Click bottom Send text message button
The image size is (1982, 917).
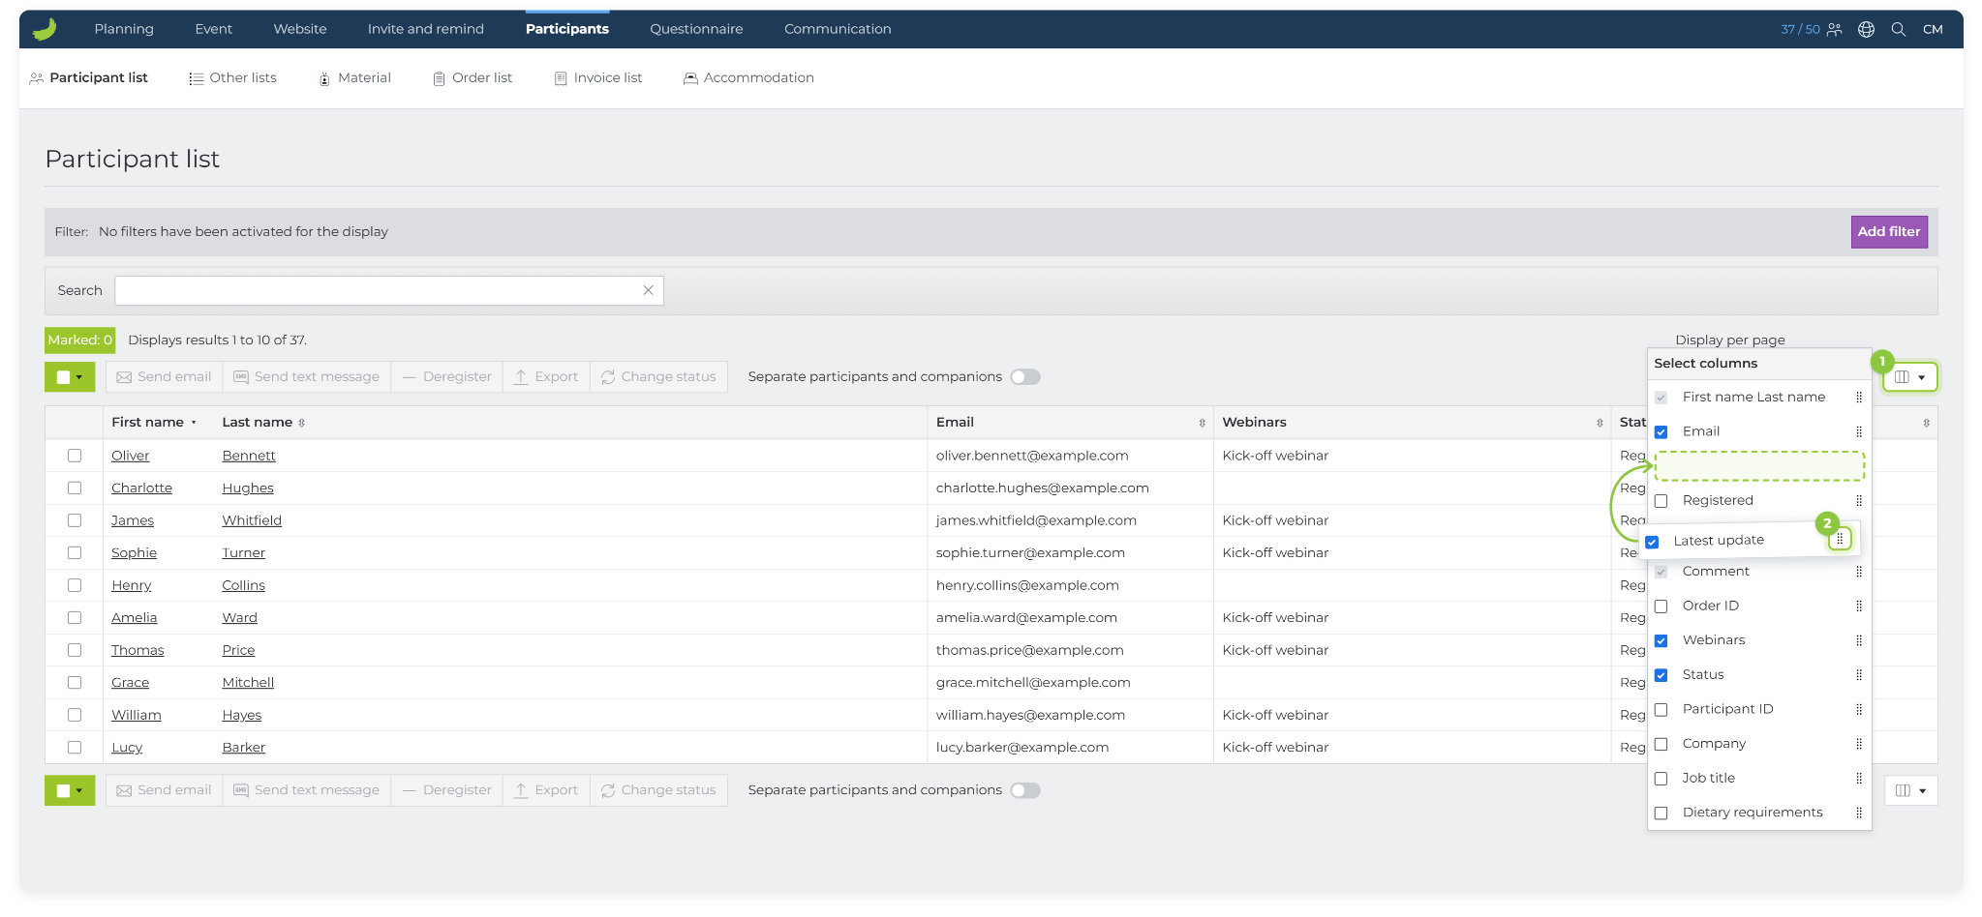(306, 790)
